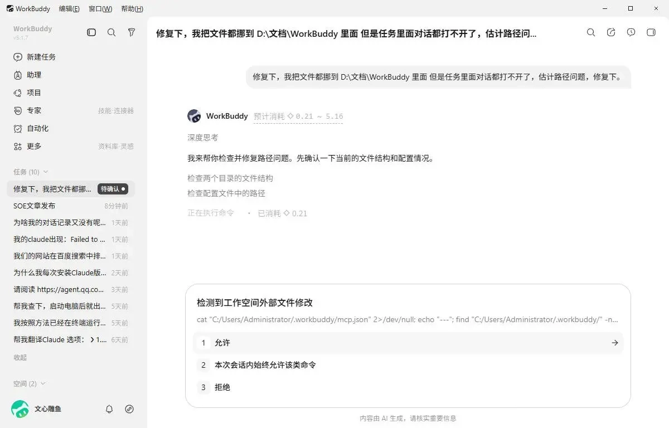The width and height of the screenshot is (669, 428).
Task: Open the 编辑(E) menu
Action: [x=69, y=8]
